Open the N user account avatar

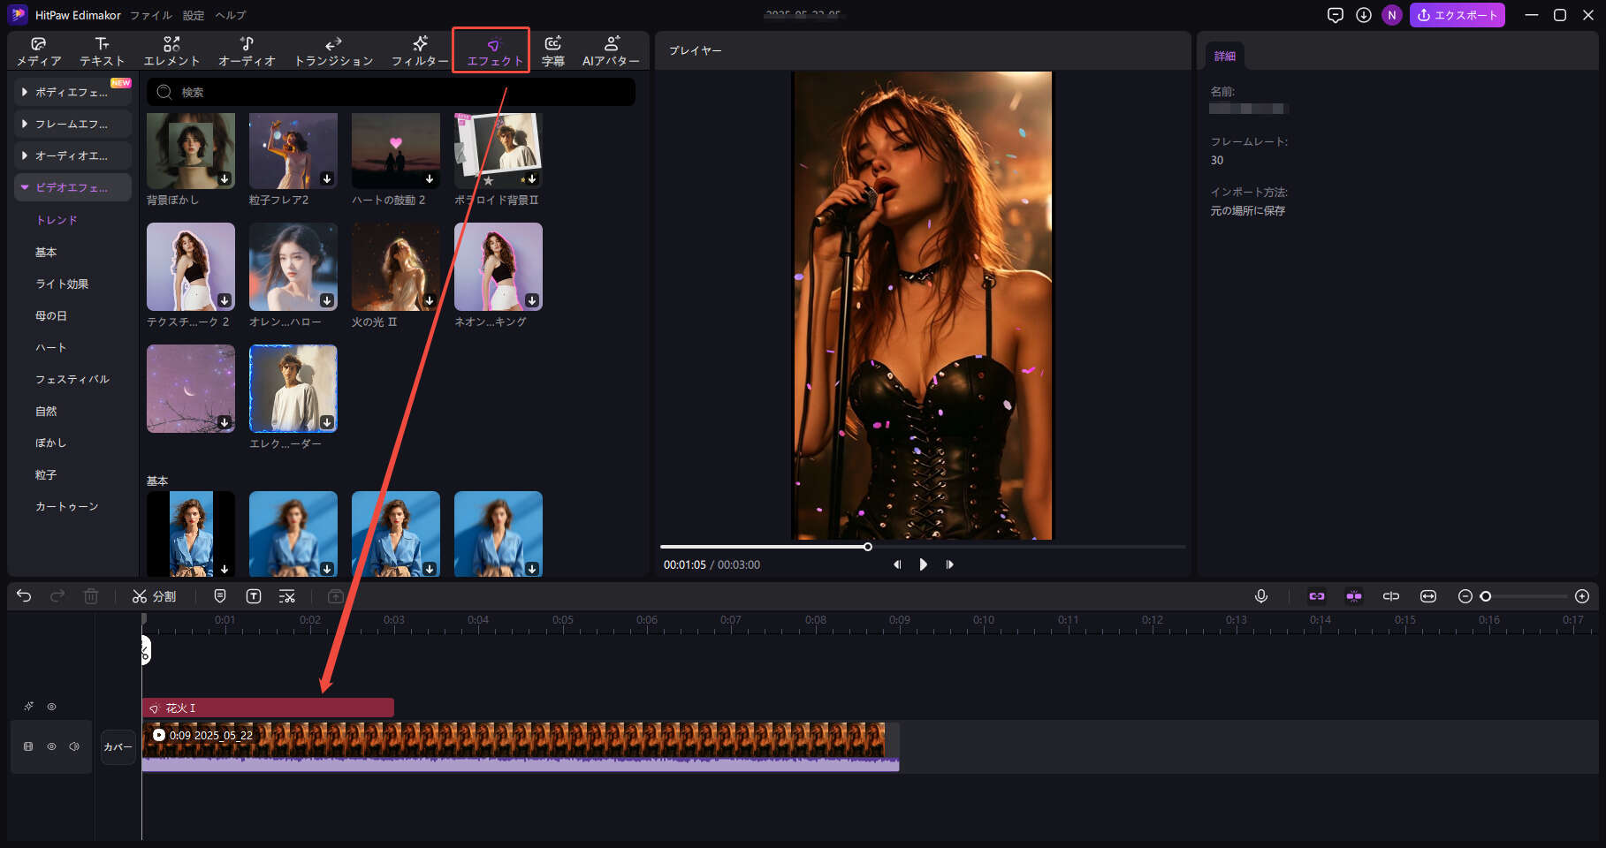[1392, 15]
